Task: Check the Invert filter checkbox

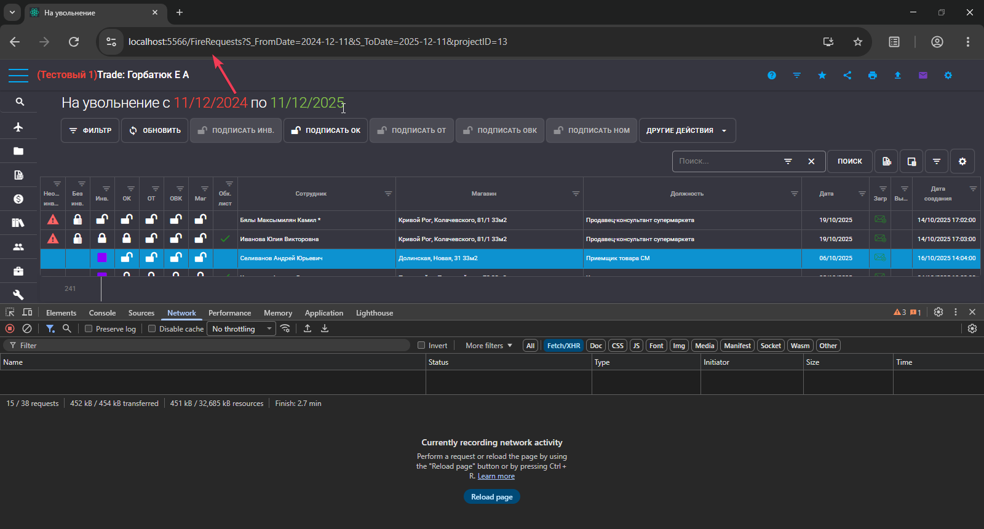Action: click(x=421, y=346)
